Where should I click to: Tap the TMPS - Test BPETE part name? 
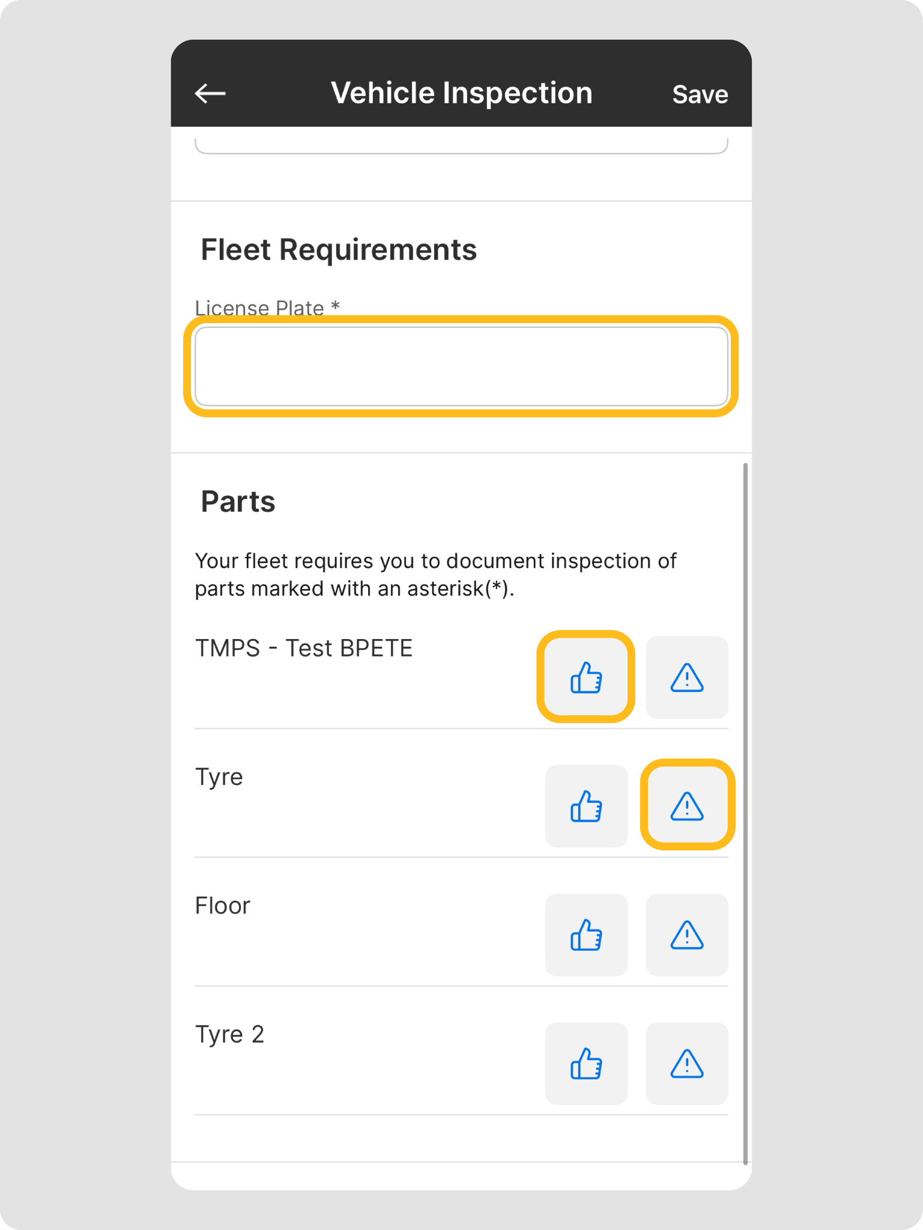point(304,649)
